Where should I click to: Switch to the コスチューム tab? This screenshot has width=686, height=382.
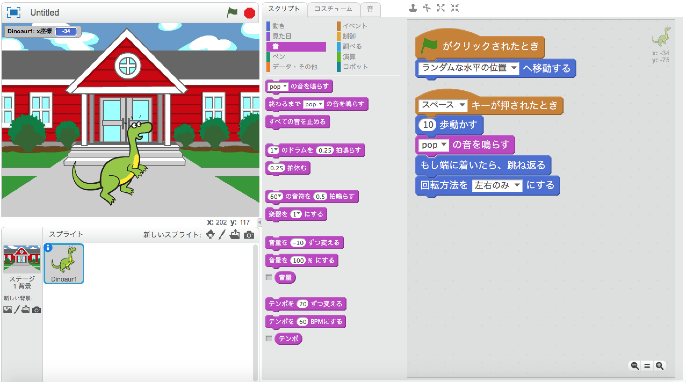(333, 9)
